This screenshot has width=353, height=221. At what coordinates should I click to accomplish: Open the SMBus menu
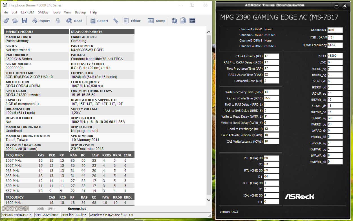43,12
